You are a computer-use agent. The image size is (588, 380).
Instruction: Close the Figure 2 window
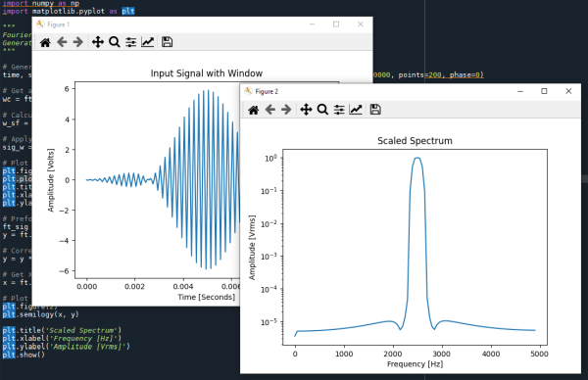click(x=568, y=91)
